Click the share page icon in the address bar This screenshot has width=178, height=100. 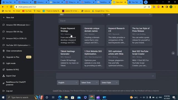coord(145,7)
